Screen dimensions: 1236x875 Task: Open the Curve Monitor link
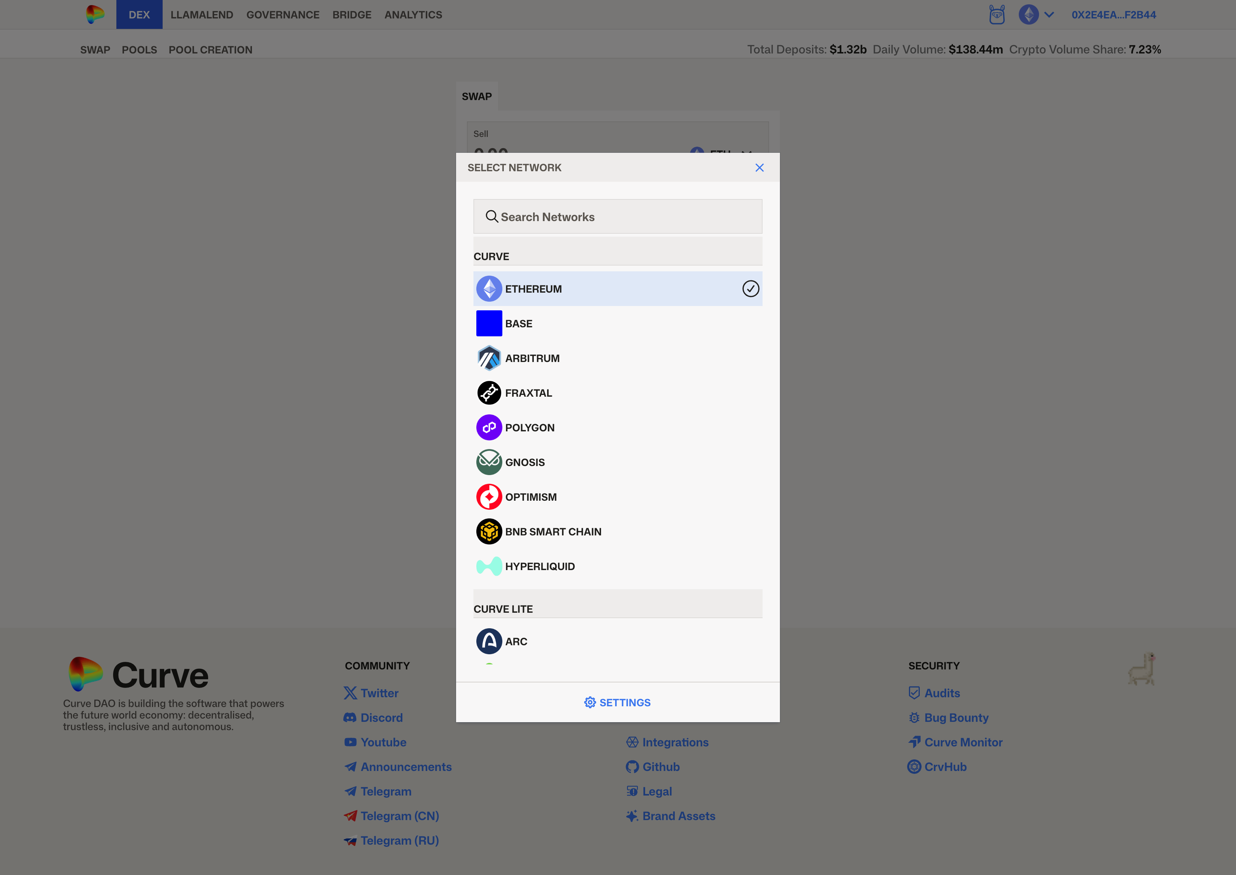point(955,742)
